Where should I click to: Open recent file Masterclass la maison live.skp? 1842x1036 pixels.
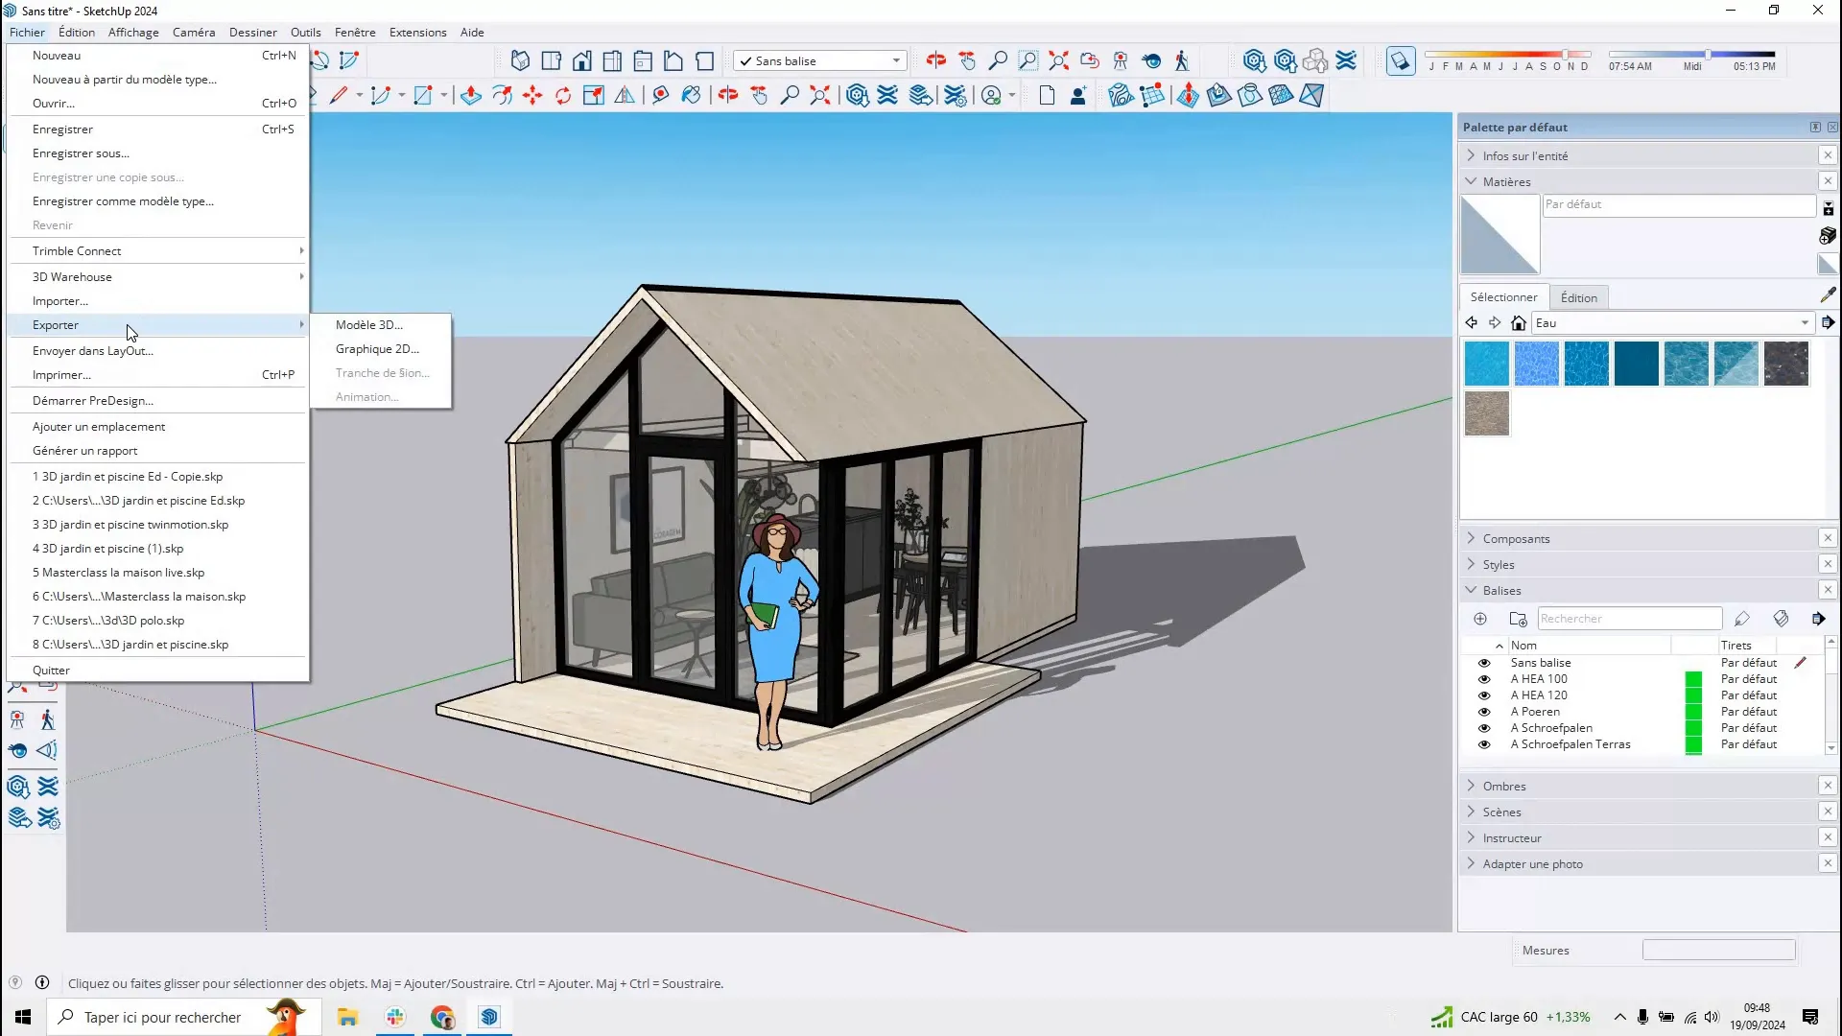pos(158,573)
